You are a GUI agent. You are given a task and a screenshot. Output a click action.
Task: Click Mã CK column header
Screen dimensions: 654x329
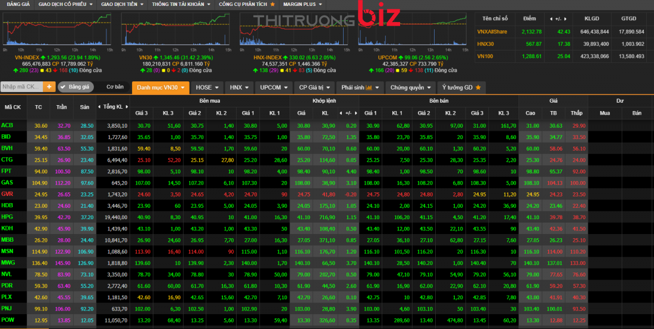pyautogui.click(x=13, y=107)
